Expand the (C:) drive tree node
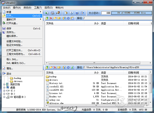Image resolution: width=154 pixels, height=113 pixels. [x=4, y=91]
